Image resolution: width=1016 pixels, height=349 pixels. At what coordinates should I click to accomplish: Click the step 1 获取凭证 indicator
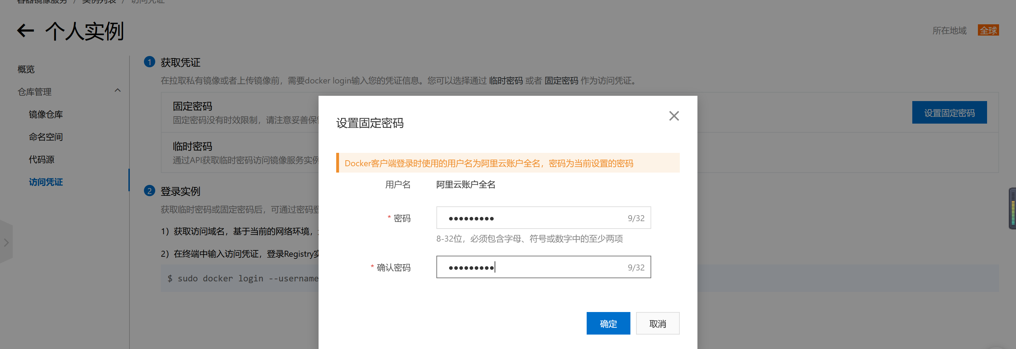click(x=150, y=62)
